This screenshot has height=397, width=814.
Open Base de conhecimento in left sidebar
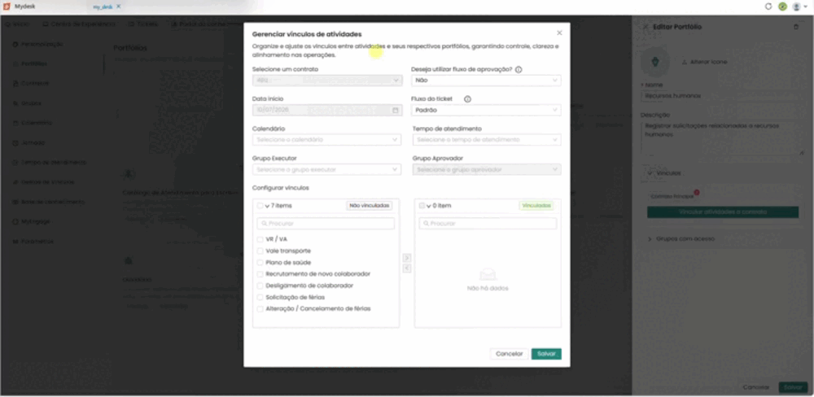point(49,202)
